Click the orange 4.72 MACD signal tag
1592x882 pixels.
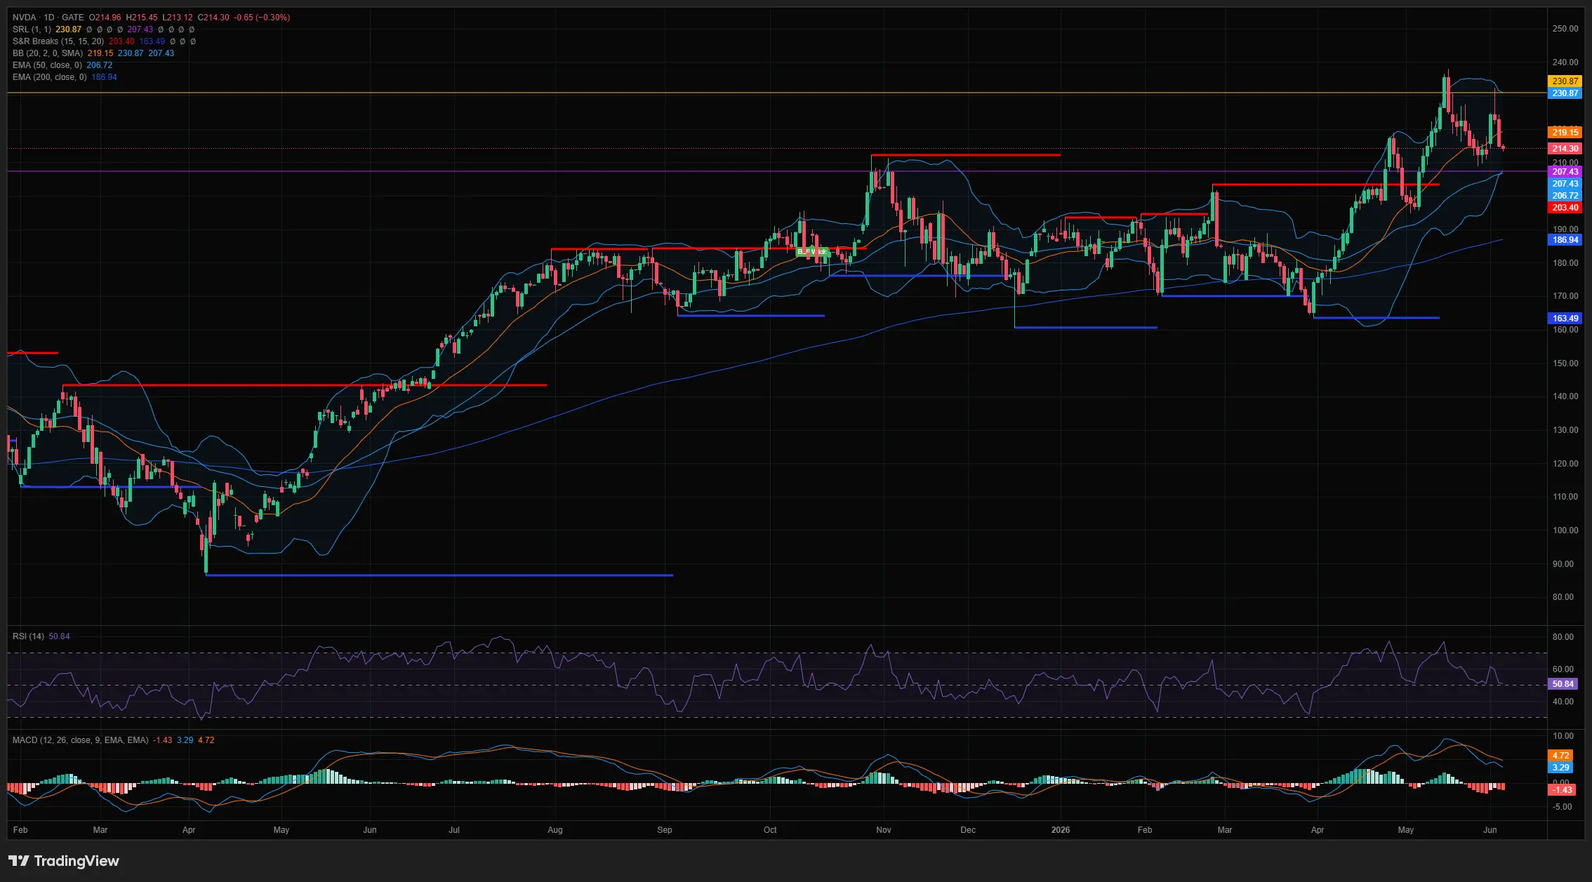(x=1560, y=756)
